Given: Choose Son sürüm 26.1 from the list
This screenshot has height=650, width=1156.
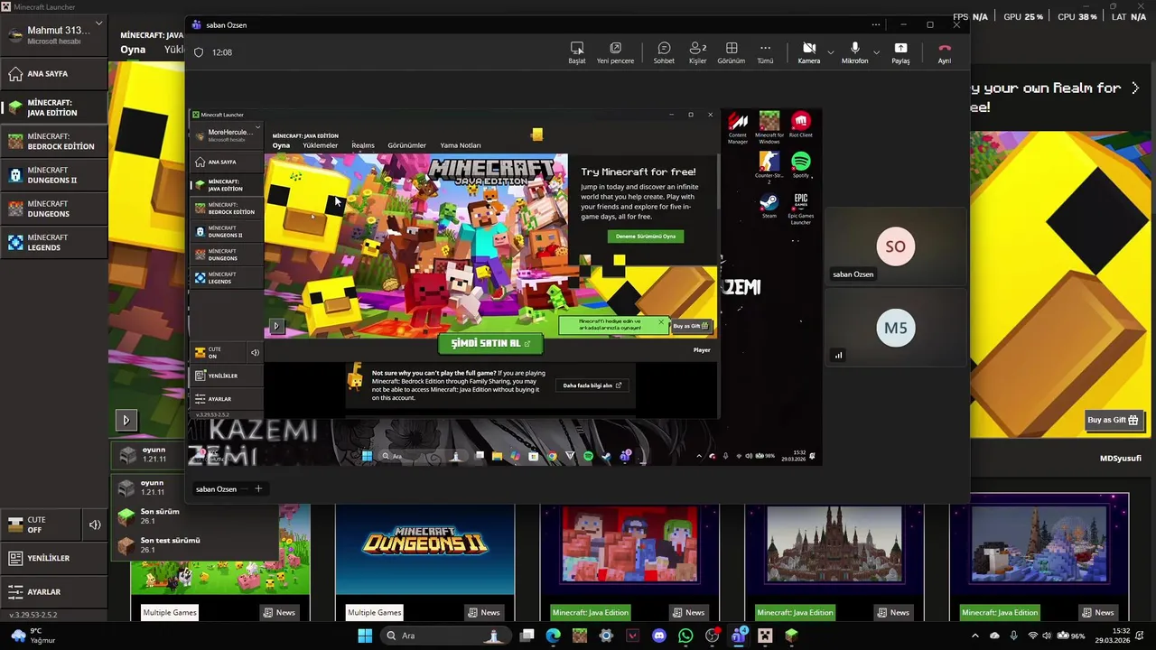Looking at the screenshot, I should (194, 515).
